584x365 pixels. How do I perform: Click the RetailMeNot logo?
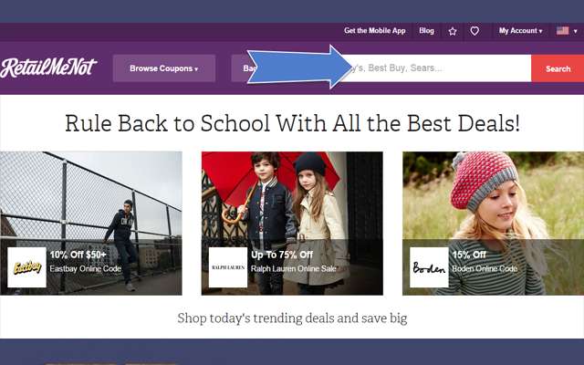(48, 68)
